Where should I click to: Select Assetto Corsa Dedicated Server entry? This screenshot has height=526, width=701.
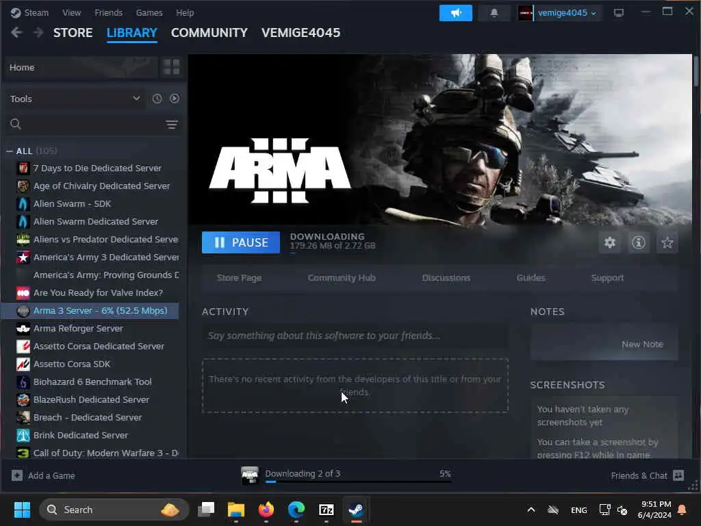point(90,346)
